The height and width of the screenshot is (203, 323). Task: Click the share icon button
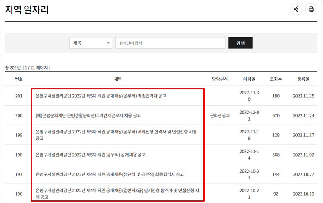[296, 9]
